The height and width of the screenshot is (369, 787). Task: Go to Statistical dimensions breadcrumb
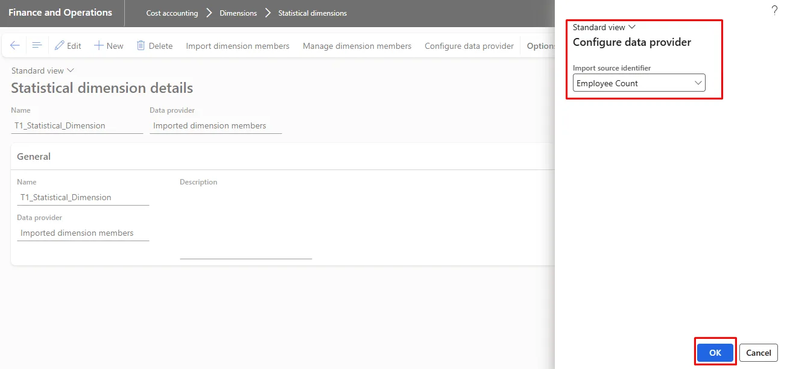tap(312, 13)
